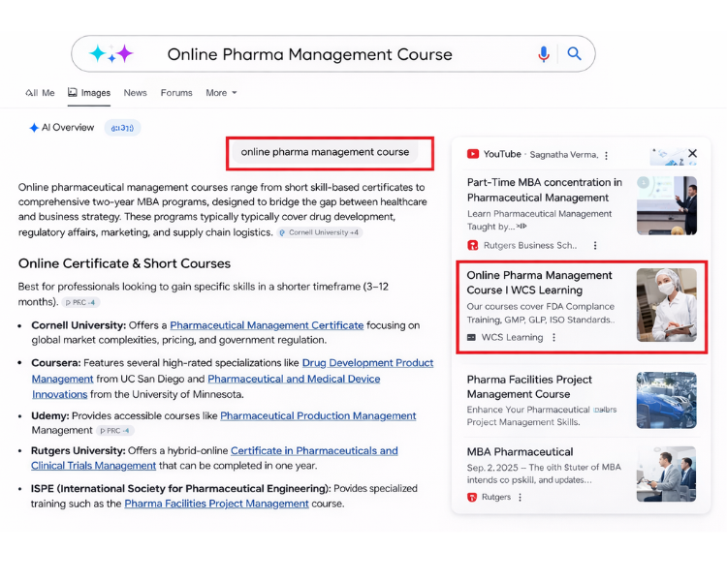The image size is (727, 581).
Task: Open options menu next to WCS Learning
Action: [x=554, y=338]
